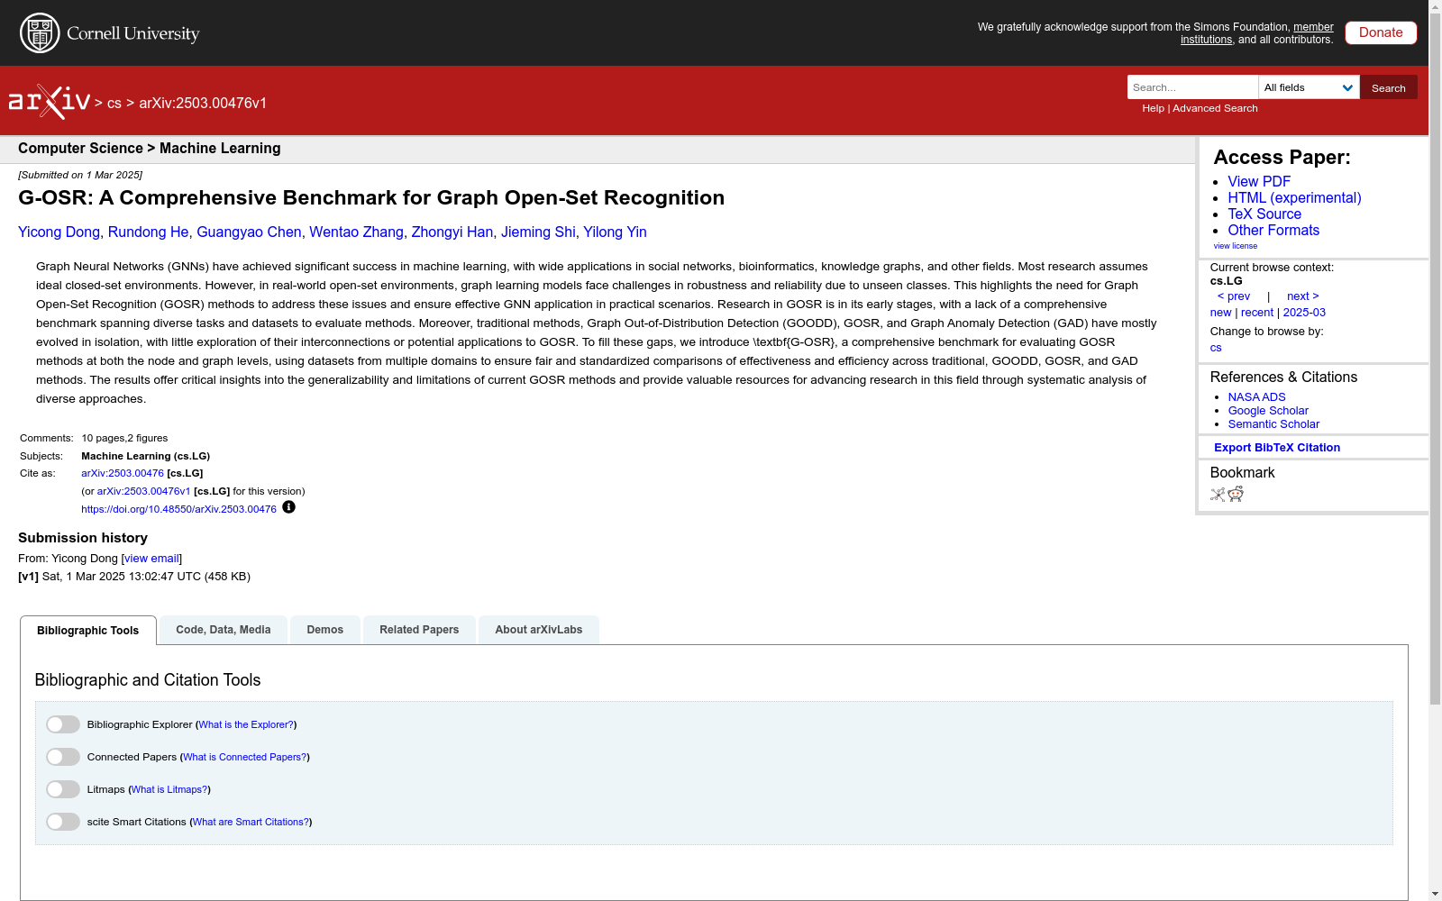Share the paper via the Reddit icon
This screenshot has height=901, width=1442.
(1236, 494)
